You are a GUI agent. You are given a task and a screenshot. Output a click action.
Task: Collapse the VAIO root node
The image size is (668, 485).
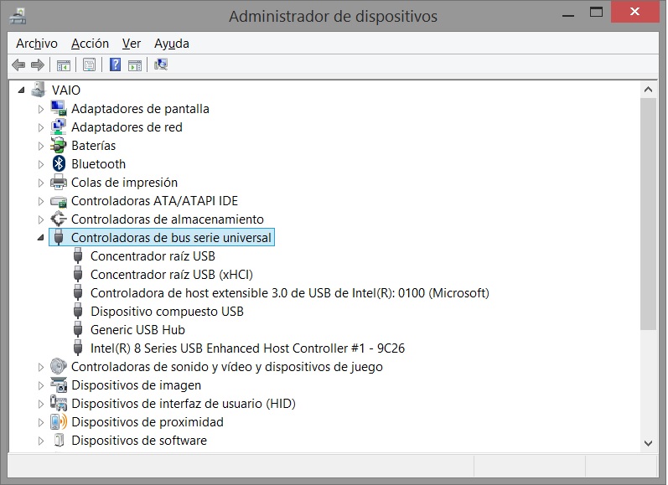pos(21,90)
